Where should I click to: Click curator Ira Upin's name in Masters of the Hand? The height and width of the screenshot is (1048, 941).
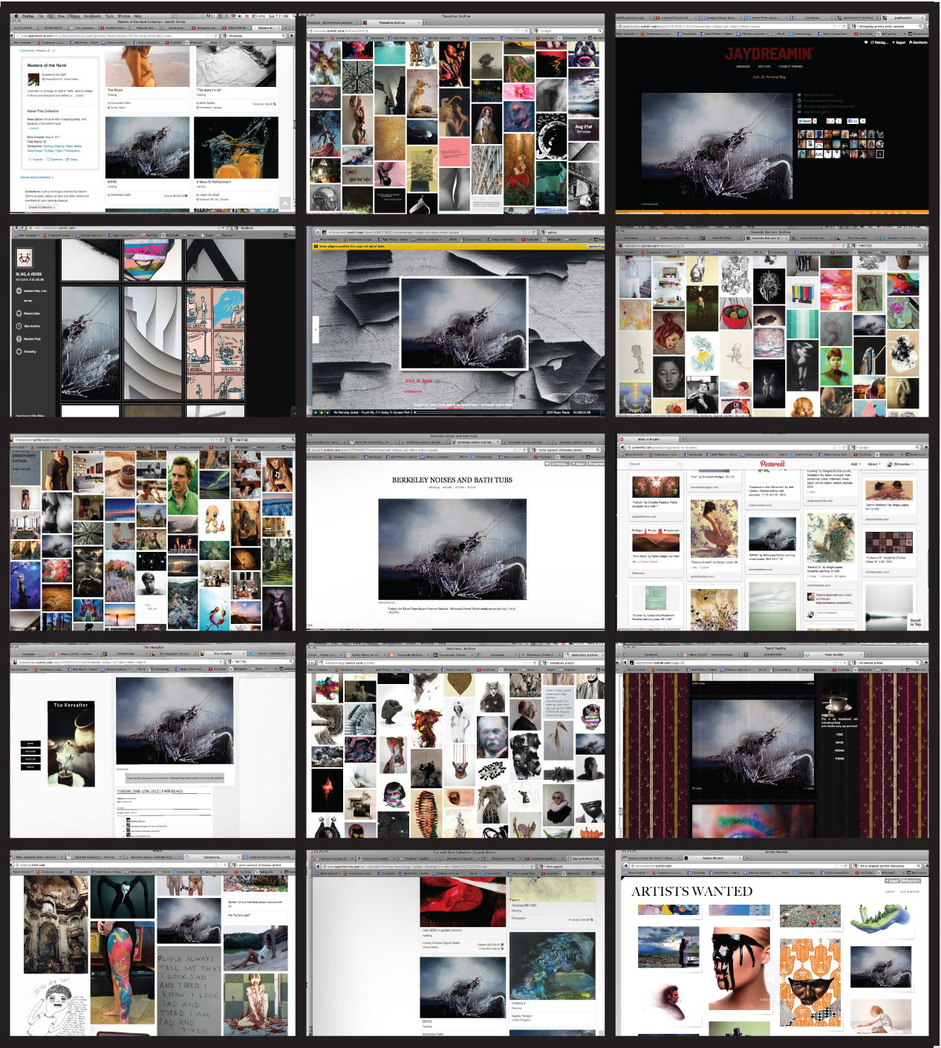coord(61,74)
